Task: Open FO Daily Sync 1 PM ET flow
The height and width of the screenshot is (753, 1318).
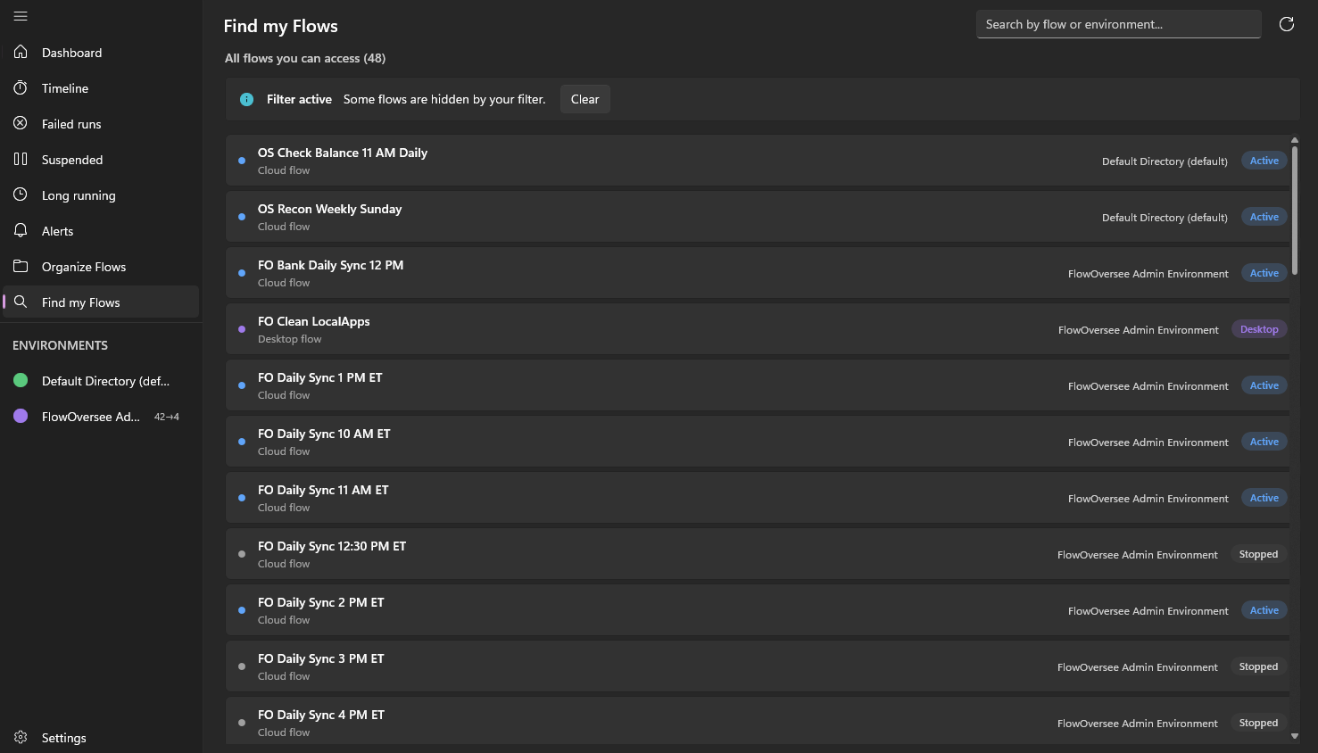Action: (x=758, y=385)
